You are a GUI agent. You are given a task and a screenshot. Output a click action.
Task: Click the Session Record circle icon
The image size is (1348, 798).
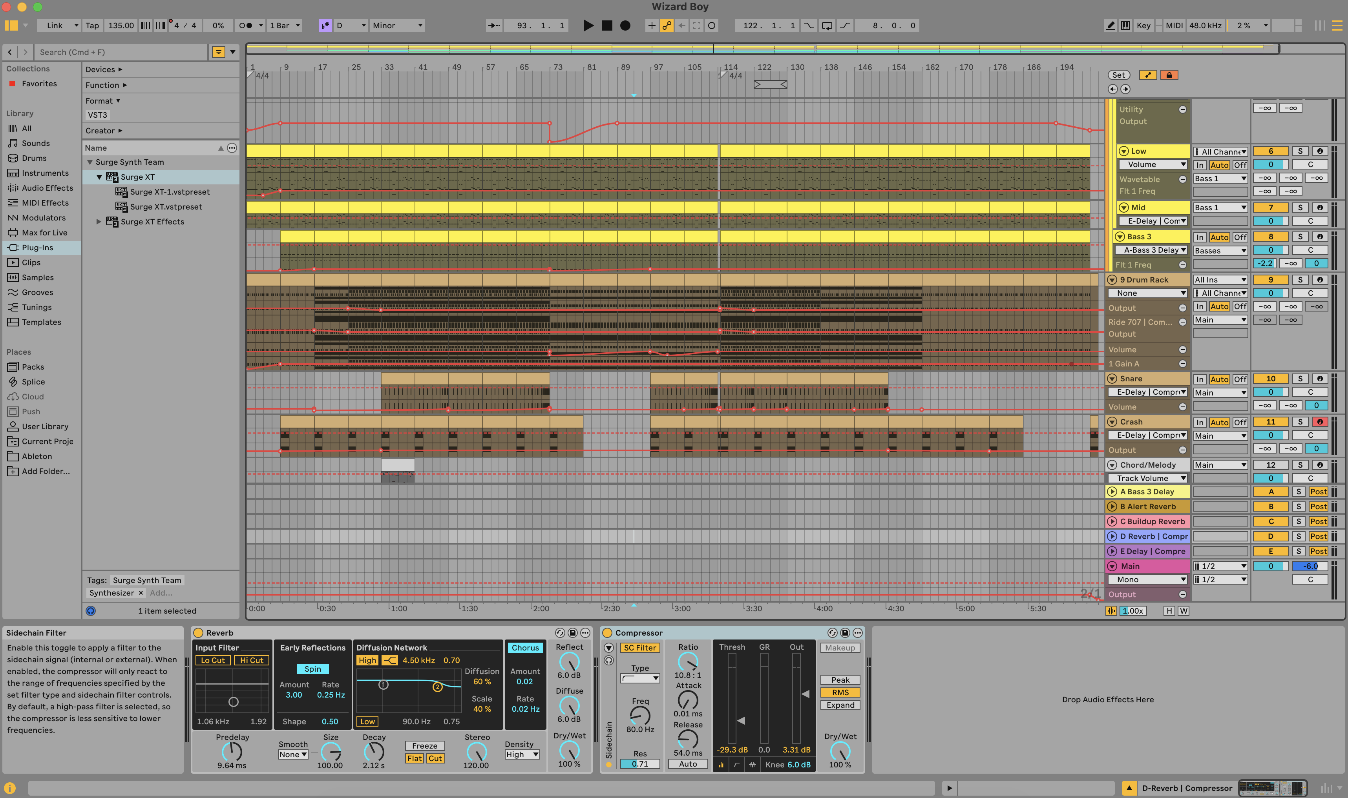click(712, 25)
